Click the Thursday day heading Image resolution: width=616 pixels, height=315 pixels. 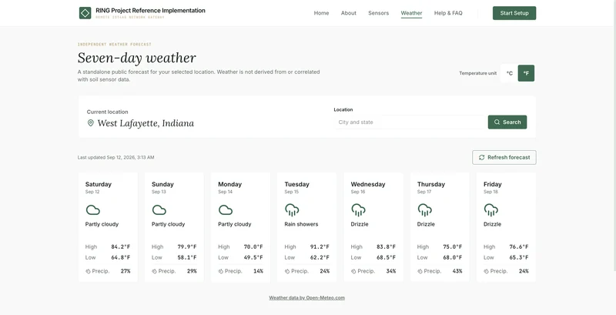coord(431,184)
